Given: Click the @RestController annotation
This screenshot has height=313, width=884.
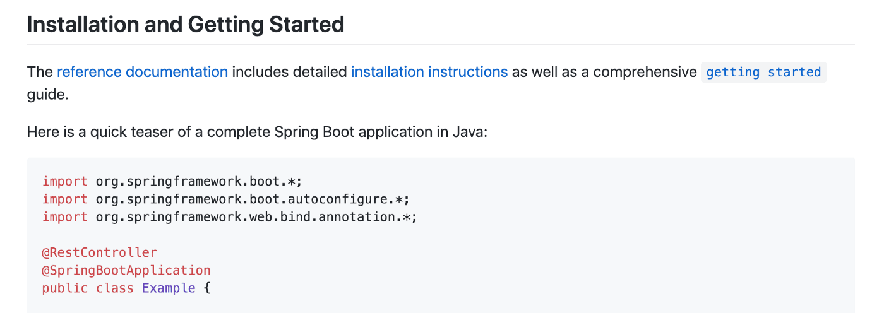Looking at the screenshot, I should [x=99, y=252].
